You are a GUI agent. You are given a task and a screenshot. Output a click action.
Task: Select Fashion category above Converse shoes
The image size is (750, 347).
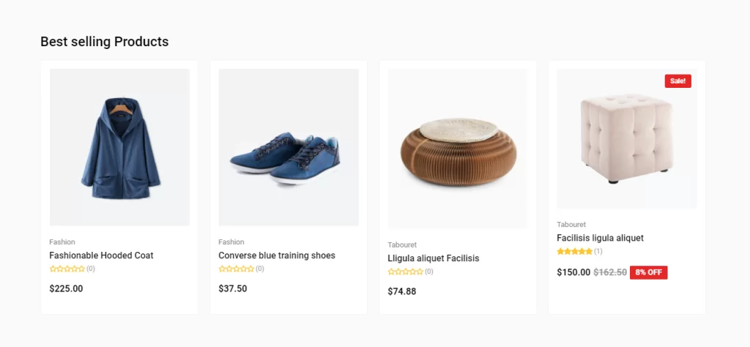231,242
